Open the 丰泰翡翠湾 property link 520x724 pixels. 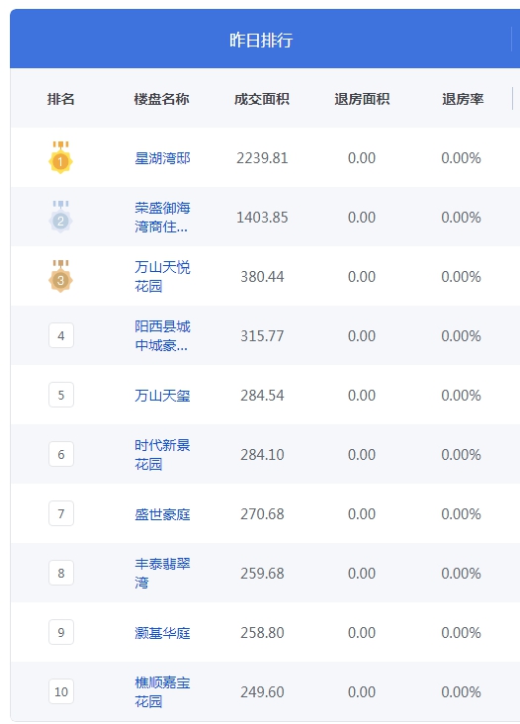pos(162,573)
